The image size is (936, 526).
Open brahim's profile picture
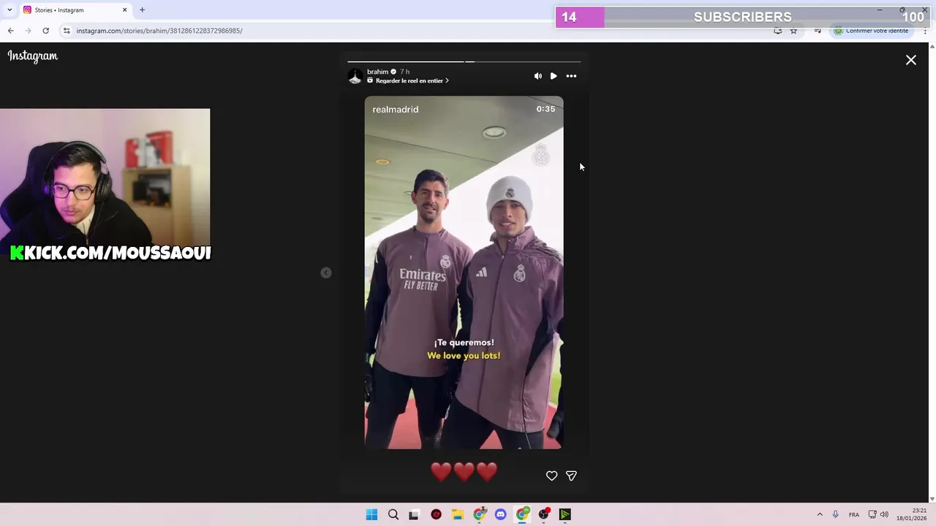[355, 76]
